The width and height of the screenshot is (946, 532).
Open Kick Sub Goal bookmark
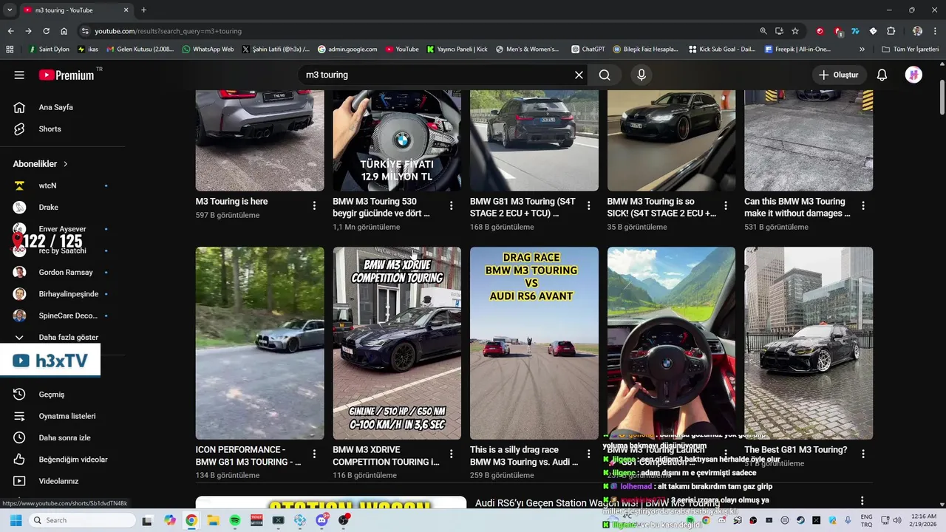tap(722, 50)
